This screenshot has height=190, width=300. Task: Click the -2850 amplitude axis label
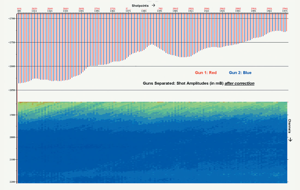click(12, 90)
